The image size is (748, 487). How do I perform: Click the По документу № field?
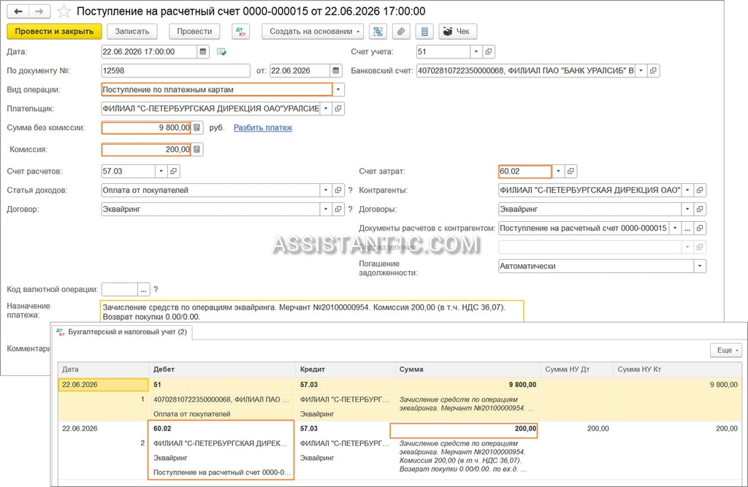pyautogui.click(x=175, y=71)
